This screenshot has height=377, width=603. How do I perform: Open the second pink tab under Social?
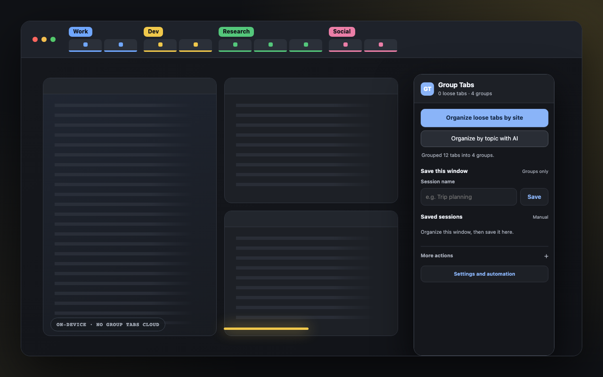[x=381, y=45]
